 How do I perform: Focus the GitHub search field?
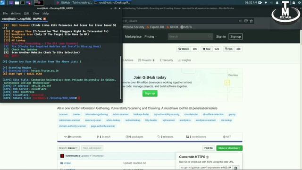190,37
